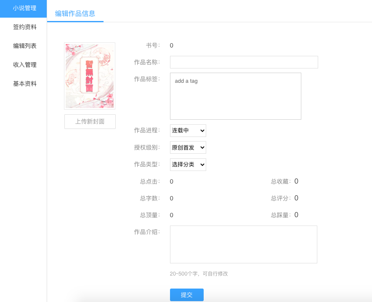Image resolution: width=372 pixels, height=302 pixels.
Task: Open the 作品类型 选择分类 dropdown
Action: point(188,165)
